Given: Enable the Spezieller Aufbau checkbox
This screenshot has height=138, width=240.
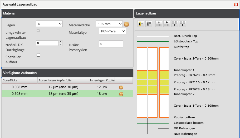Looking at the screenshot, I should [x=38, y=55].
